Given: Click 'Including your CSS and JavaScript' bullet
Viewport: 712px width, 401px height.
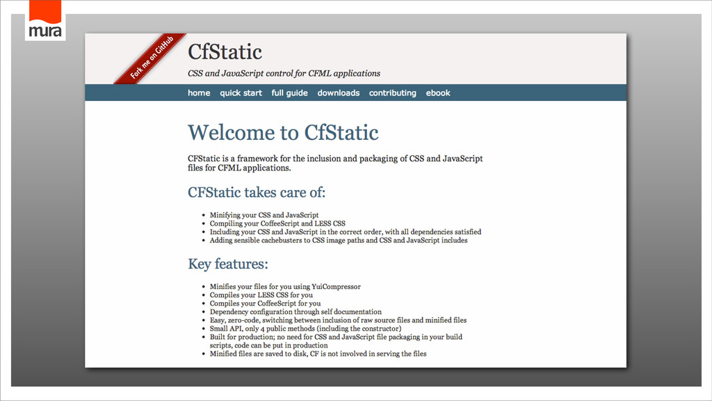Looking at the screenshot, I should (345, 232).
